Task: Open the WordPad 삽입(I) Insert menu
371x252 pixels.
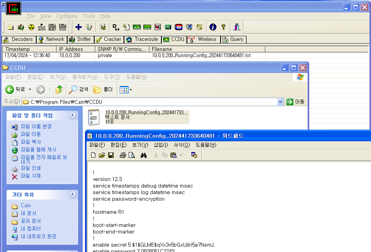Action: (x=161, y=145)
